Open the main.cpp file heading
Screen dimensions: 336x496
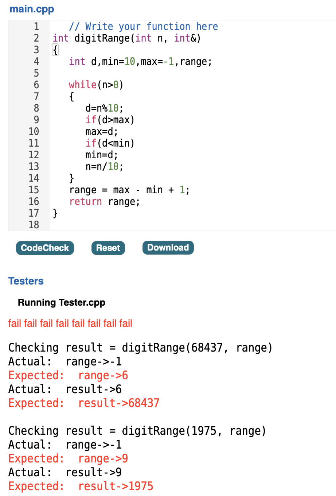(31, 9)
